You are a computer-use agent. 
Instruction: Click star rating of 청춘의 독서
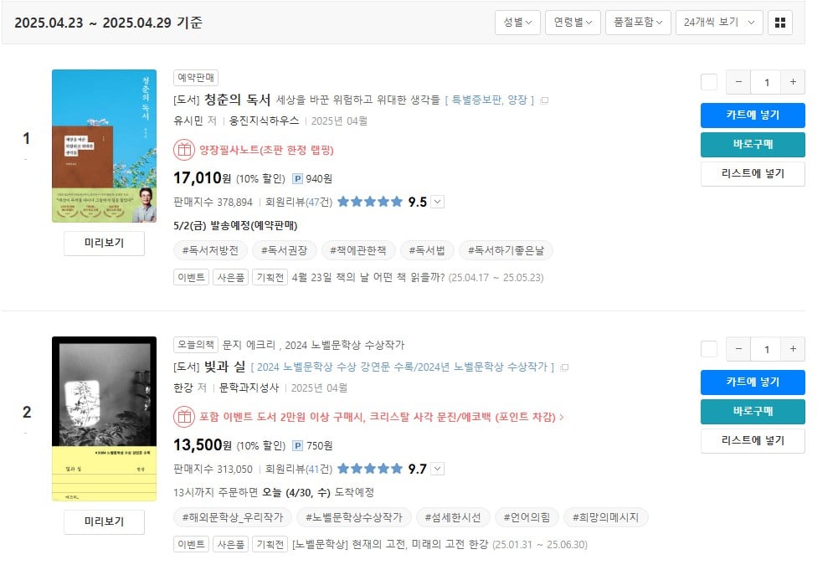[x=370, y=202]
